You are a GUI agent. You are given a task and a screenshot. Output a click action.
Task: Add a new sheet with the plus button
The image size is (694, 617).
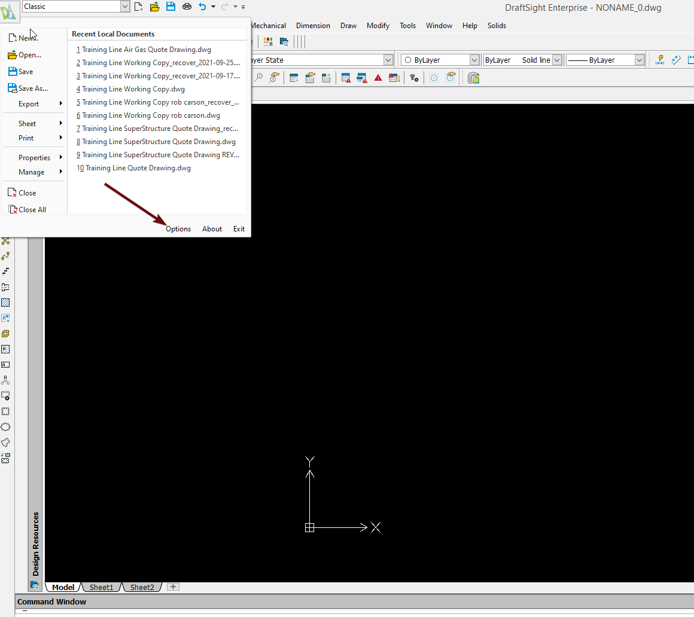pyautogui.click(x=173, y=587)
